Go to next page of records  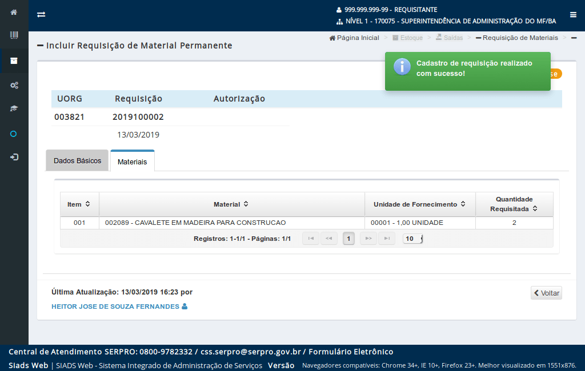pyautogui.click(x=368, y=238)
